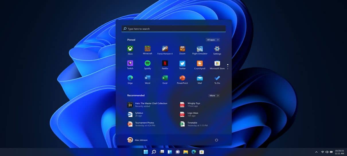
Task: Click the Power button icon
Action: [217, 140]
